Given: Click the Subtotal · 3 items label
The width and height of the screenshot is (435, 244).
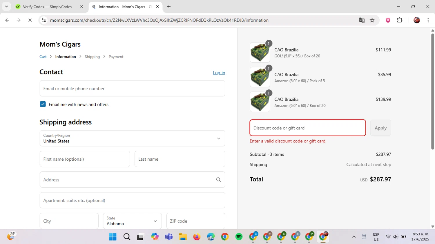Looking at the screenshot, I should [267, 154].
